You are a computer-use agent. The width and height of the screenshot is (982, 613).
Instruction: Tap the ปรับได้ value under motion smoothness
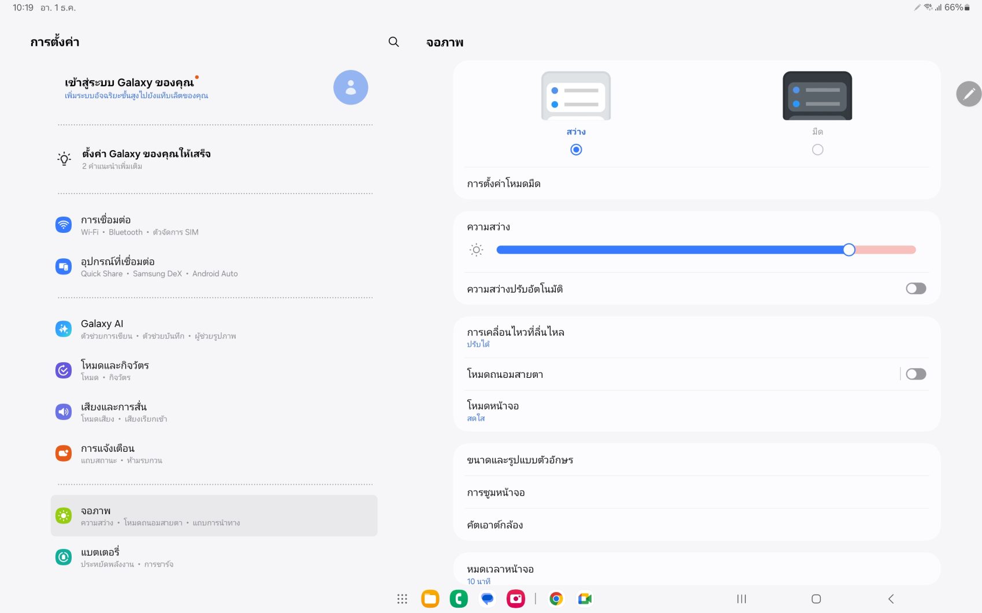click(478, 344)
